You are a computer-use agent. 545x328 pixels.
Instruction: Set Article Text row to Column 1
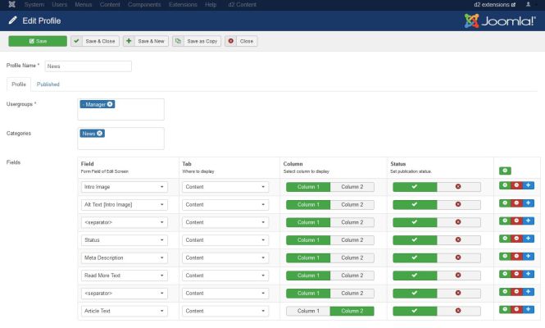tap(308, 311)
